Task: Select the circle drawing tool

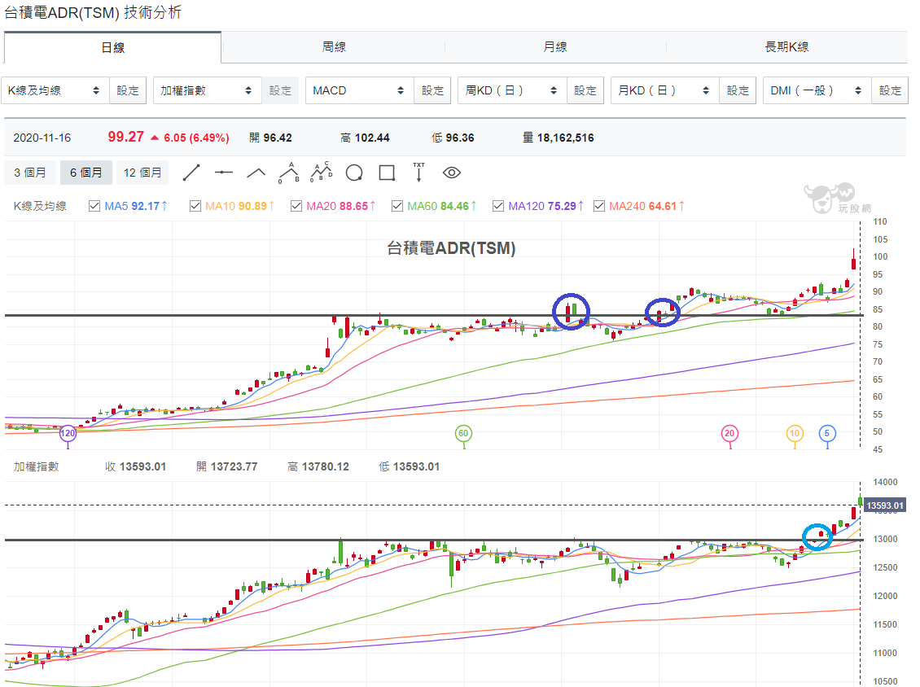Action: coord(354,173)
